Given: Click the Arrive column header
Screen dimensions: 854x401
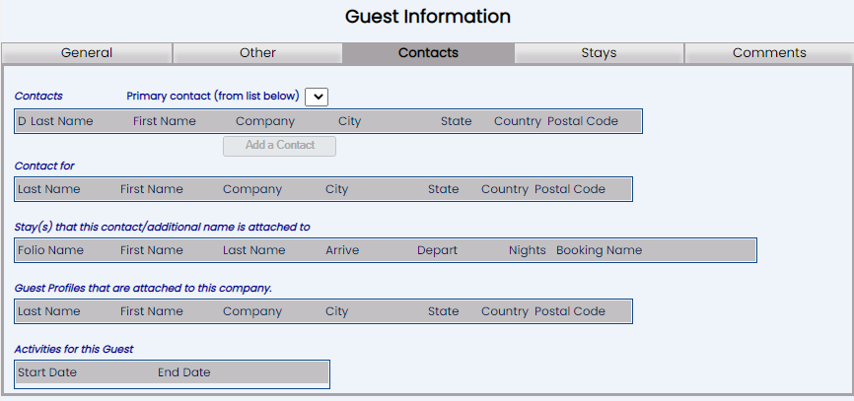Looking at the screenshot, I should [x=342, y=250].
